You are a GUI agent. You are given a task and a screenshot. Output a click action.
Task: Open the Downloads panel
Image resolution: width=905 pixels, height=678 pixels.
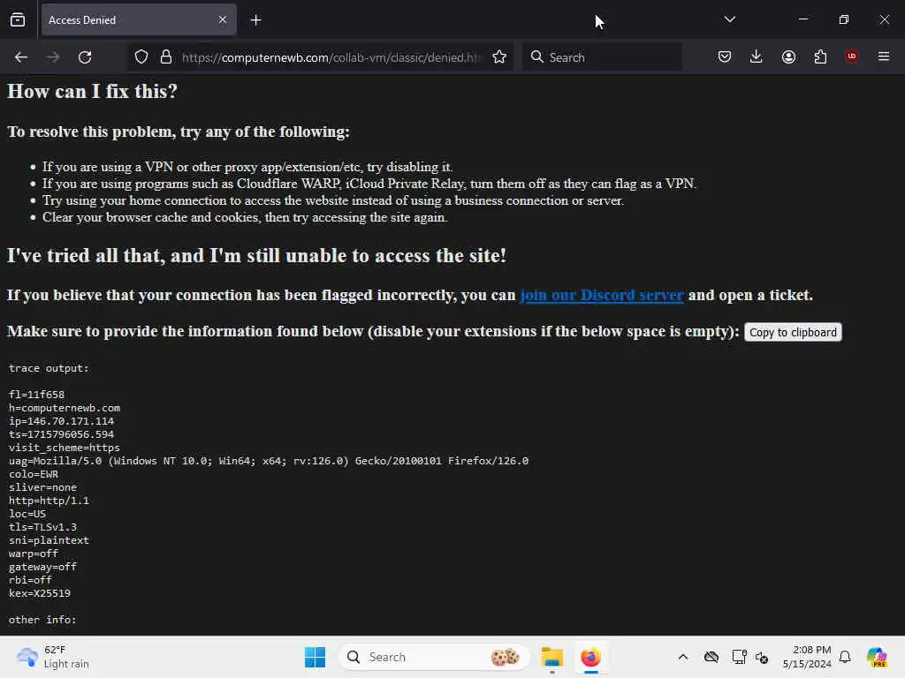(757, 57)
